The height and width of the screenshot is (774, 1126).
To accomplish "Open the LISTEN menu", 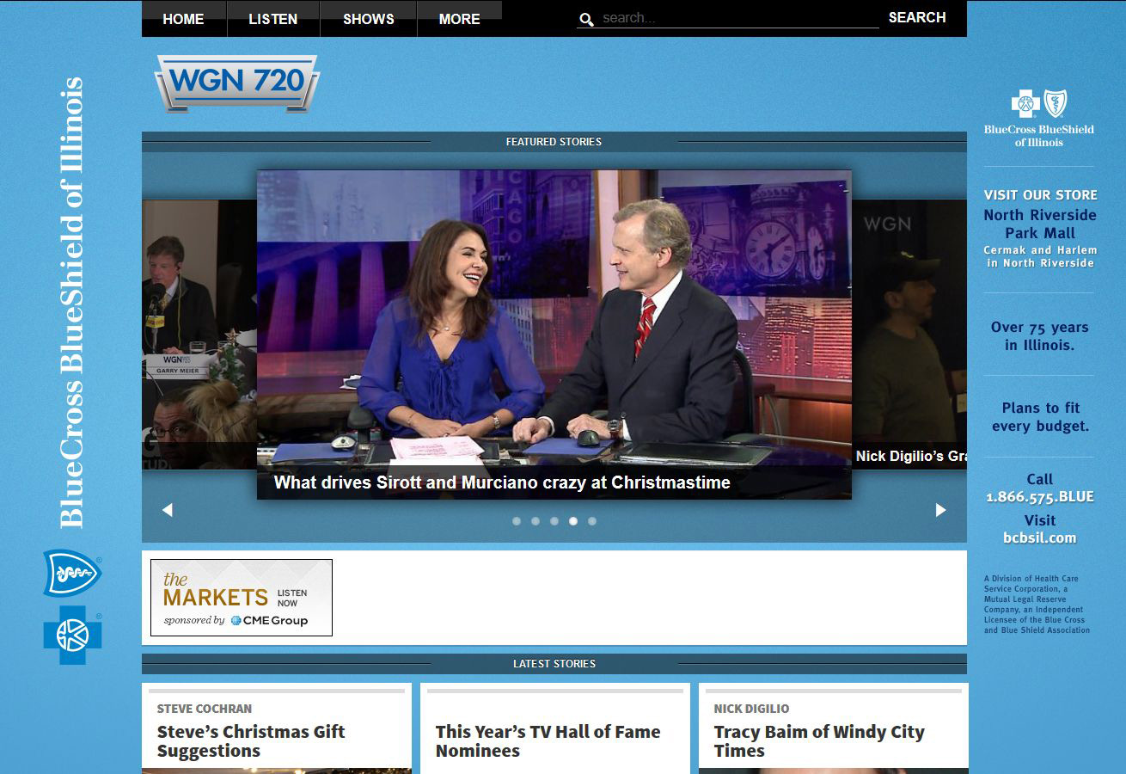I will pyautogui.click(x=273, y=19).
